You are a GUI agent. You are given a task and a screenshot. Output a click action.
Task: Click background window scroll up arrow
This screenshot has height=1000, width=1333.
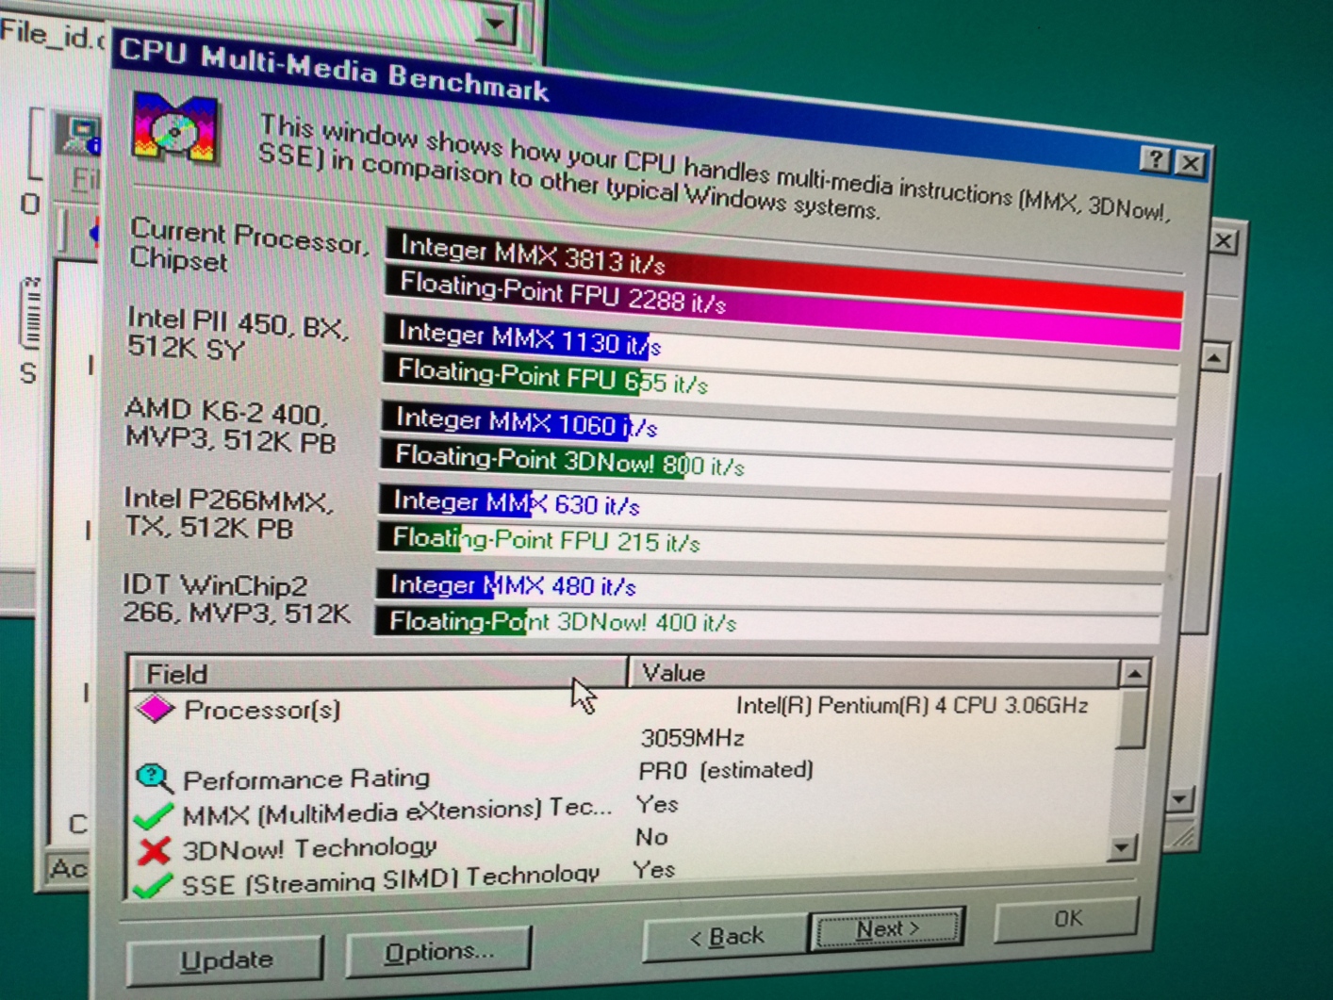pyautogui.click(x=1213, y=358)
